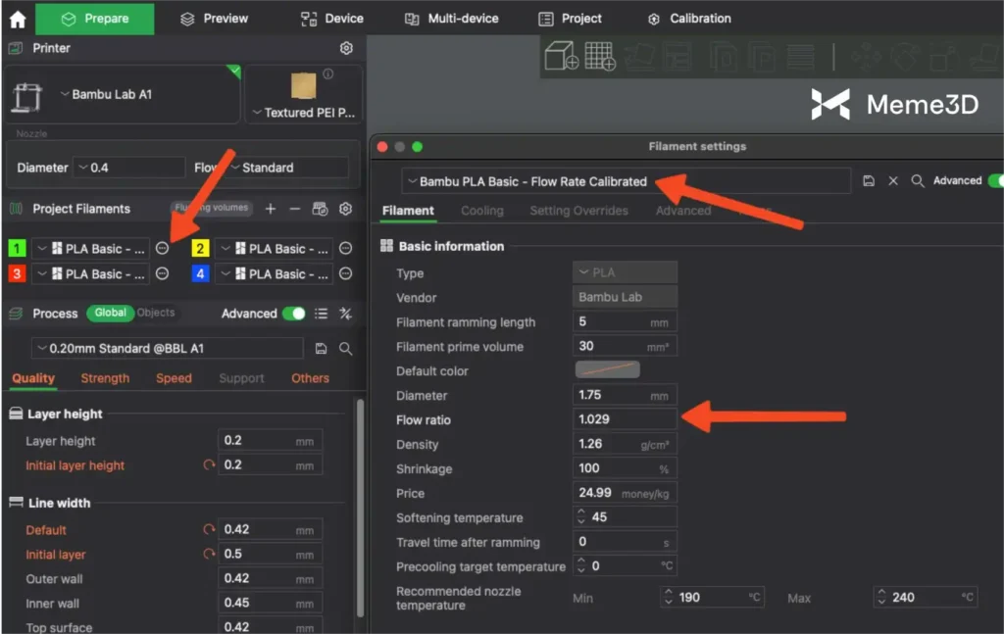Click the add filament plus icon

click(271, 209)
